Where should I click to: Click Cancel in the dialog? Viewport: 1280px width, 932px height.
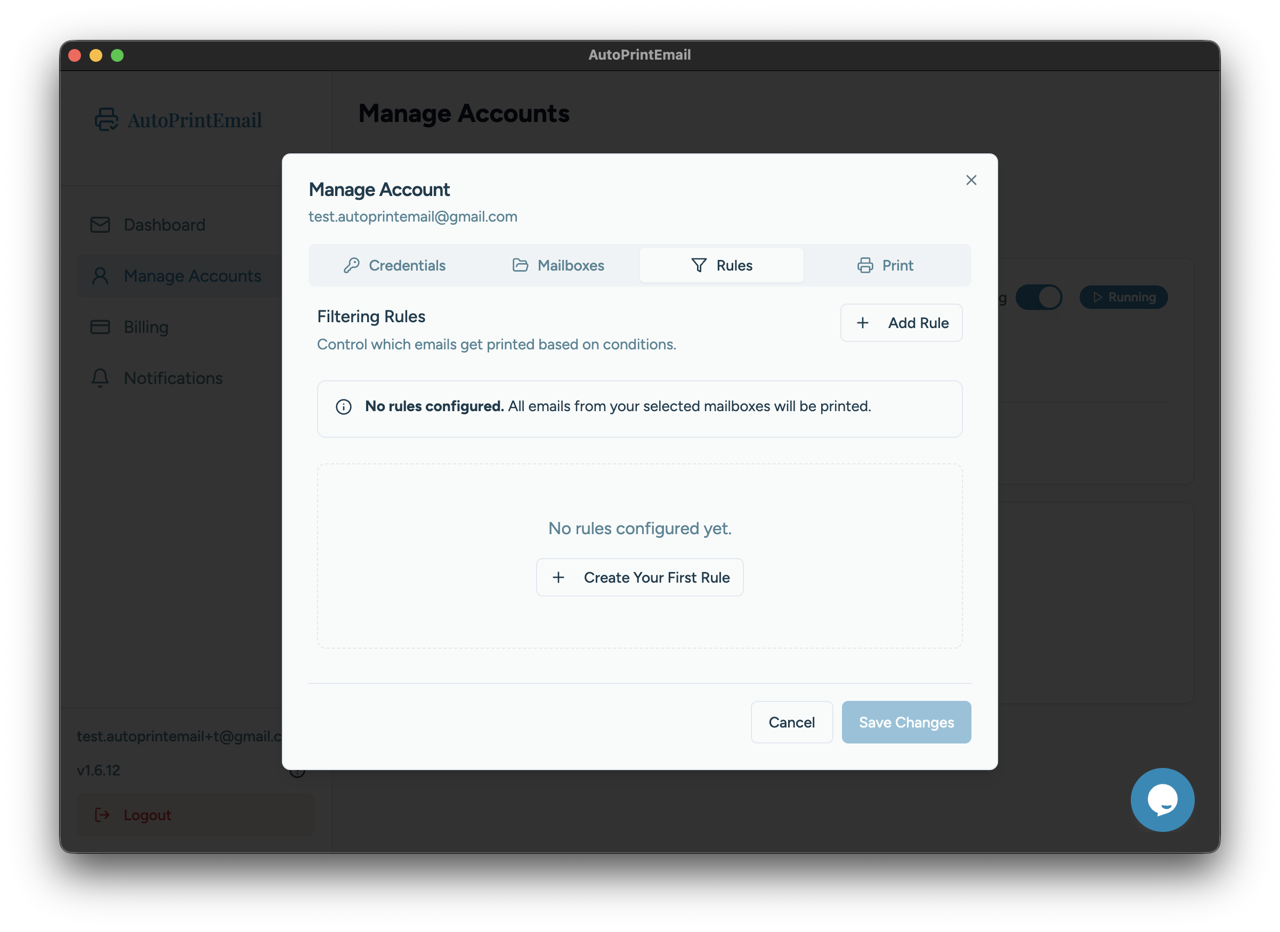[791, 722]
